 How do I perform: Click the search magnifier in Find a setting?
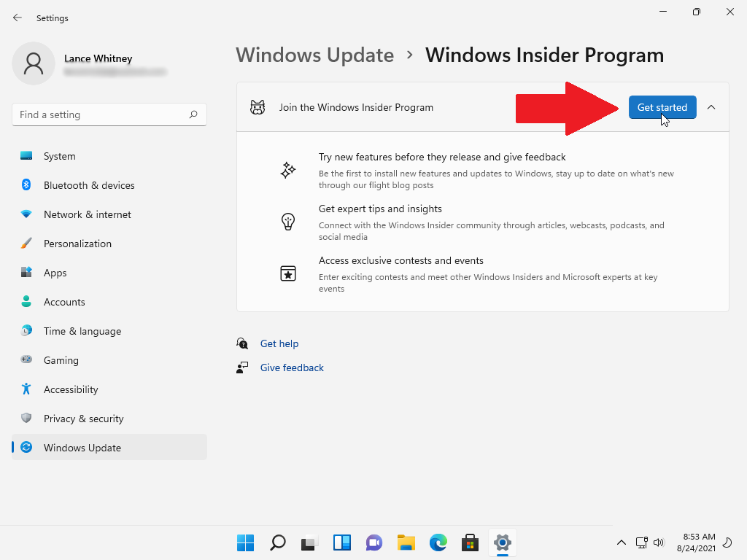[x=193, y=114]
